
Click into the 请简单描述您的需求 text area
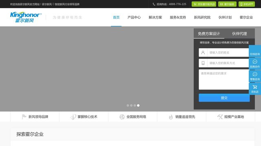(x=224, y=79)
